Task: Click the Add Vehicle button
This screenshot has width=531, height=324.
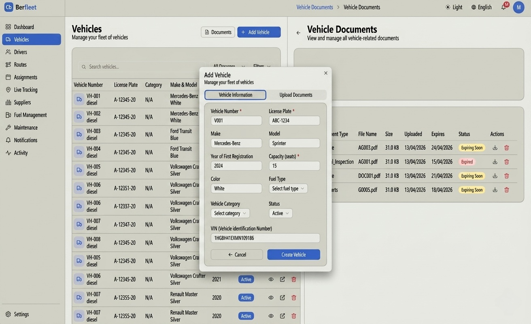Action: 259,32
